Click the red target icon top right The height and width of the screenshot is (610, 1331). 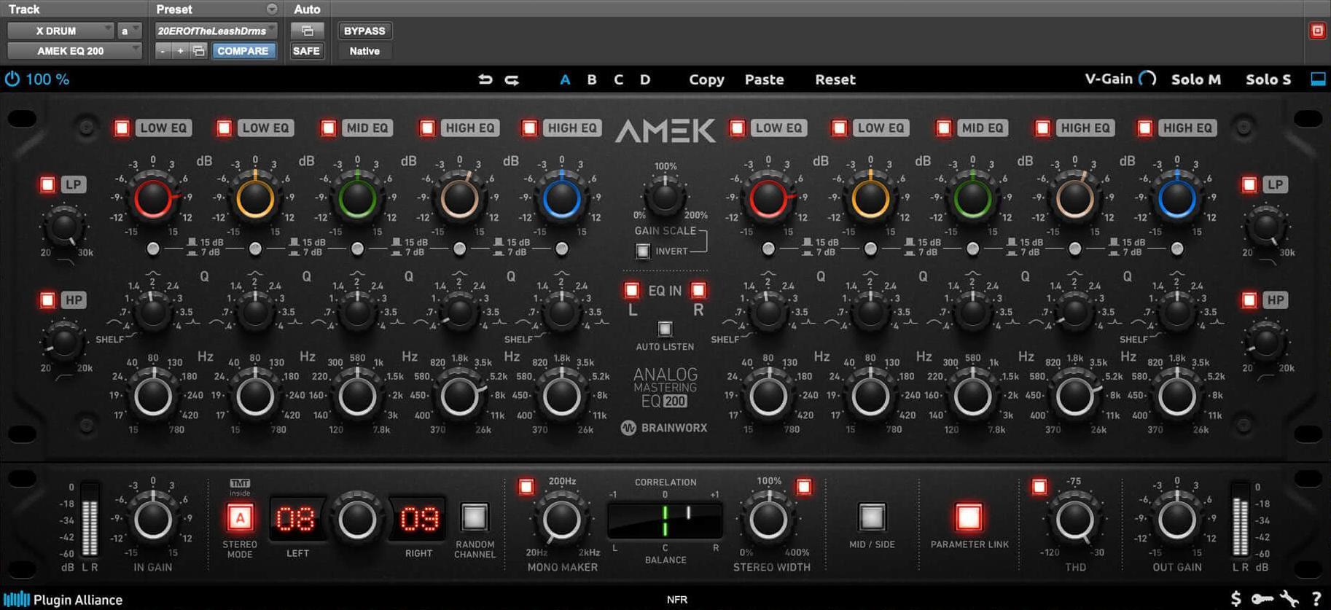[1317, 31]
